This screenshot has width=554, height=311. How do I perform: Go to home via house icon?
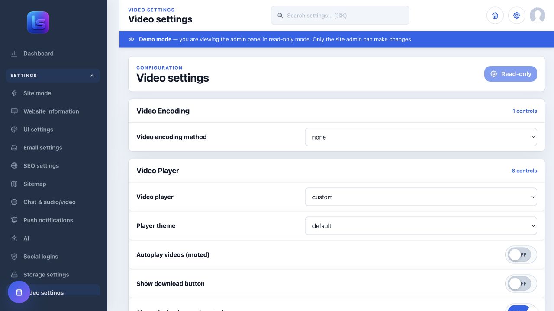495,16
